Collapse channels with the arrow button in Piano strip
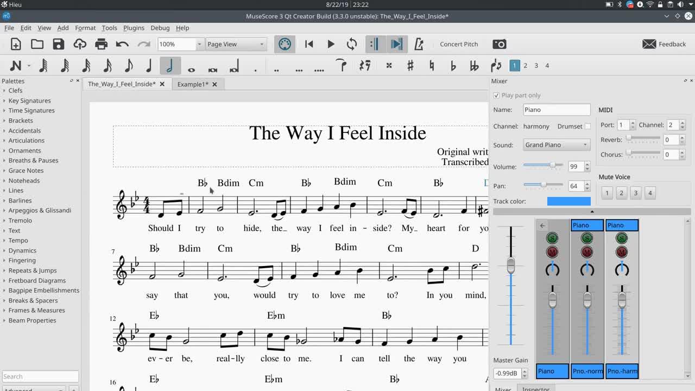The image size is (695, 391). coord(542,225)
